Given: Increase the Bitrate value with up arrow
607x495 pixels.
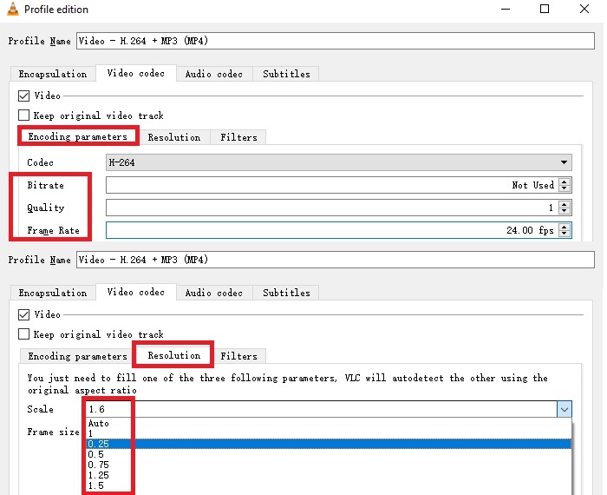Looking at the screenshot, I should [x=565, y=181].
